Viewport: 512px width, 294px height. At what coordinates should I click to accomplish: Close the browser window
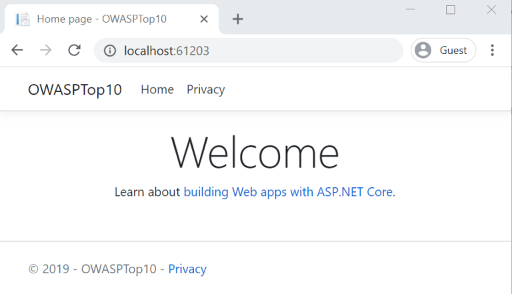[x=491, y=10]
